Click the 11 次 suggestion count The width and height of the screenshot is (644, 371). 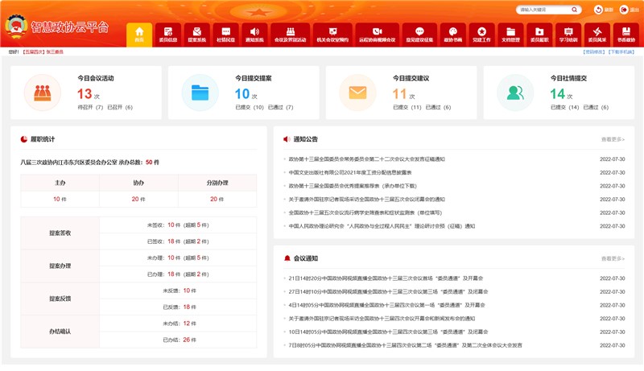(x=404, y=94)
